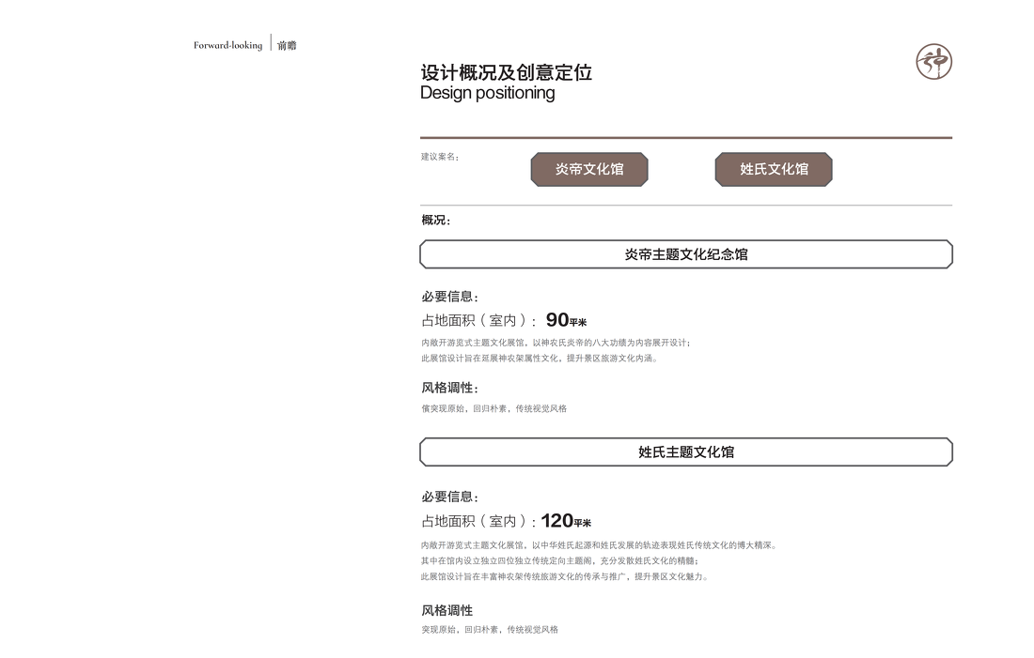Click the 概况 section heading
This screenshot has width=1034, height=658.
tap(436, 221)
